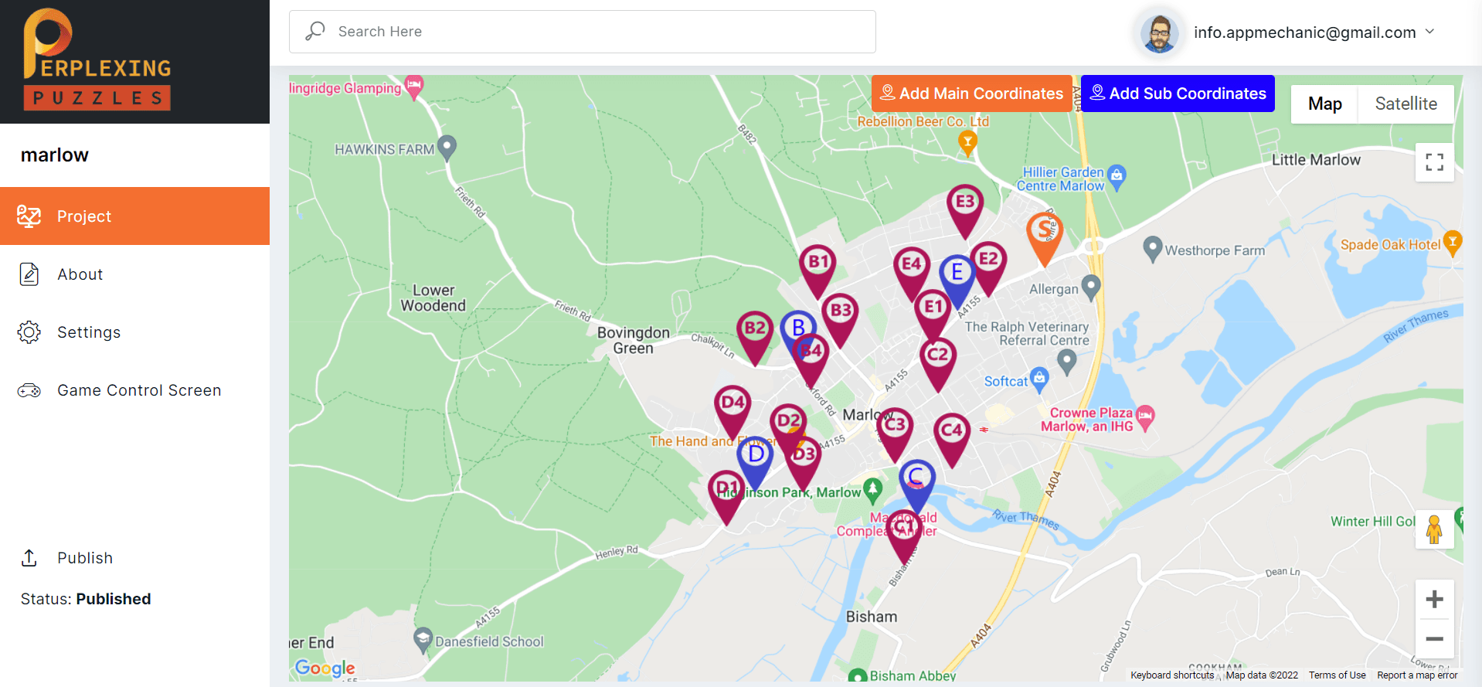Click Publish in the sidebar

(85, 558)
